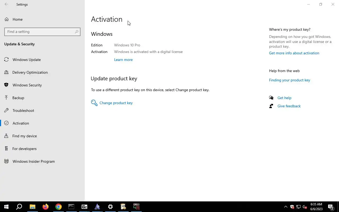Show hidden system tray icons
This screenshot has width=339, height=212.
[x=286, y=207]
